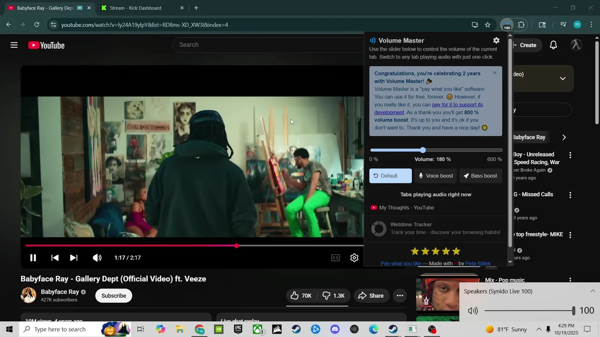View site information icon in address bar
The width and height of the screenshot is (600, 337).
(x=53, y=25)
